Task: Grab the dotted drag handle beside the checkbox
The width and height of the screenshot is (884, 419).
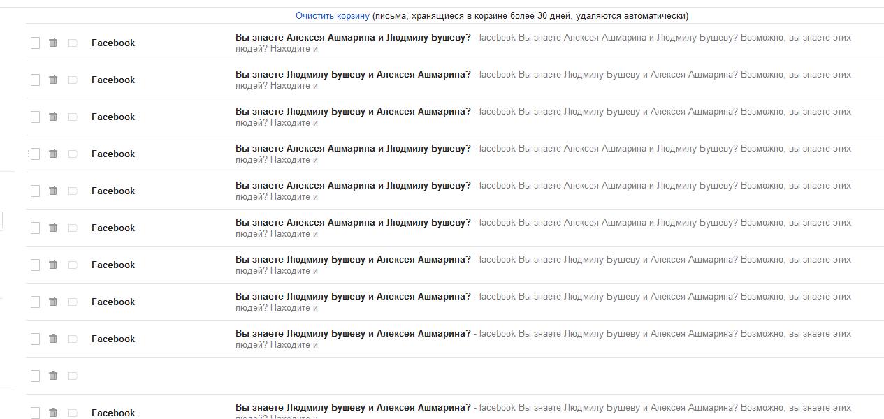Action: pos(28,154)
